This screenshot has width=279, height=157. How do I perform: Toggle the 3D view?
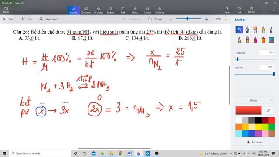[x=155, y=19]
